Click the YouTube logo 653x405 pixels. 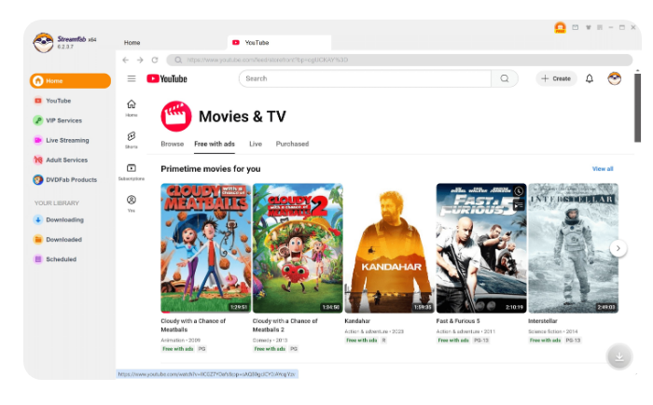point(167,78)
